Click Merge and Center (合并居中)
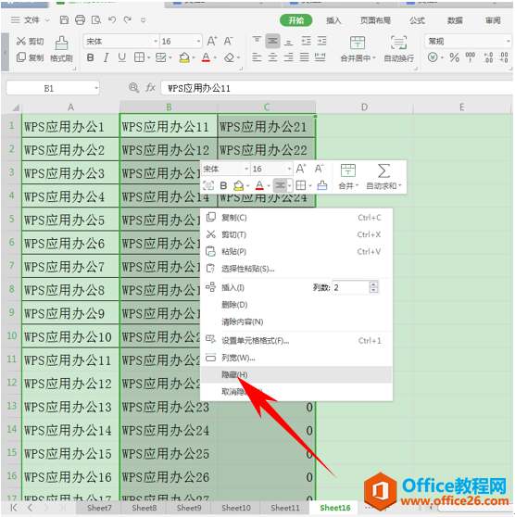515x517 pixels. [358, 49]
